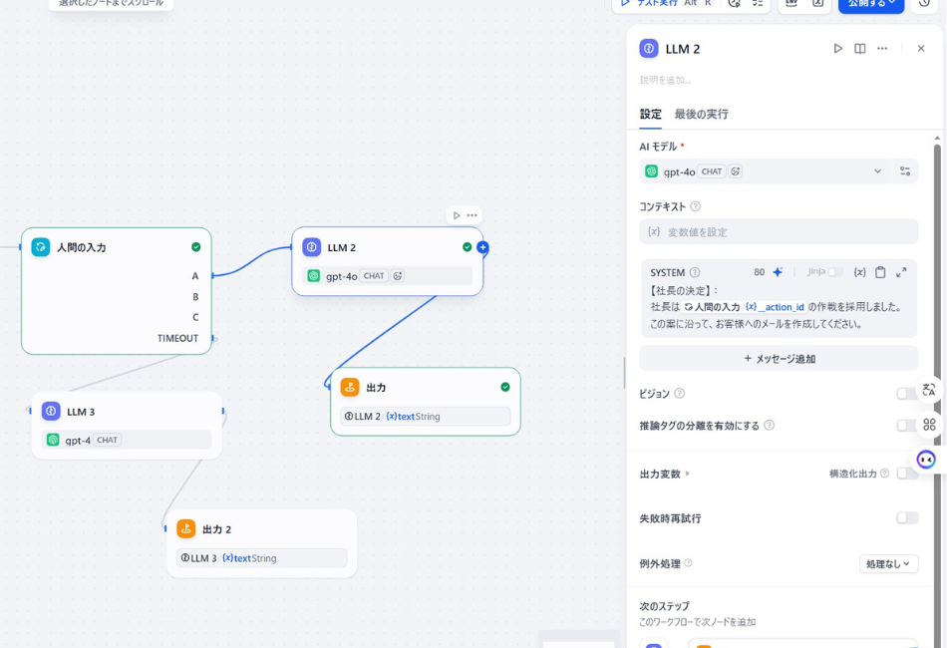The height and width of the screenshot is (648, 947).
Task: Switch to the 最後の実行 tab
Action: coord(704,115)
